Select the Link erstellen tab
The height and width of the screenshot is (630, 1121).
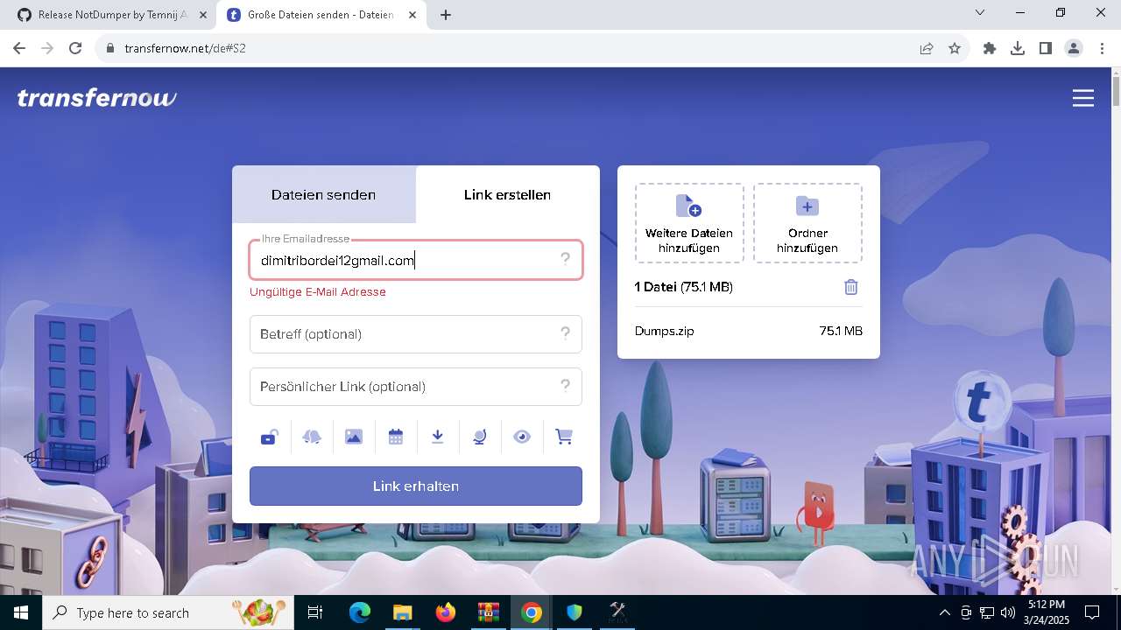(508, 194)
